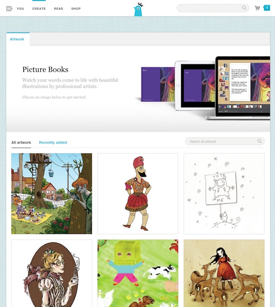275x307 pixels.
Task: Click the cart item count badge
Action: (x=267, y=8)
